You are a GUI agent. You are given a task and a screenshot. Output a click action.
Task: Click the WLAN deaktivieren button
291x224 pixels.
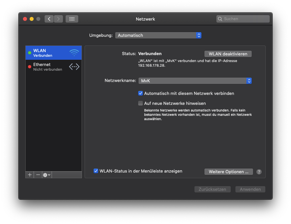point(228,54)
